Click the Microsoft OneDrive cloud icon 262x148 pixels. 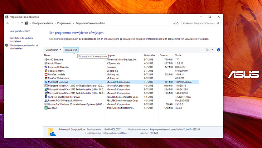(x=46, y=82)
